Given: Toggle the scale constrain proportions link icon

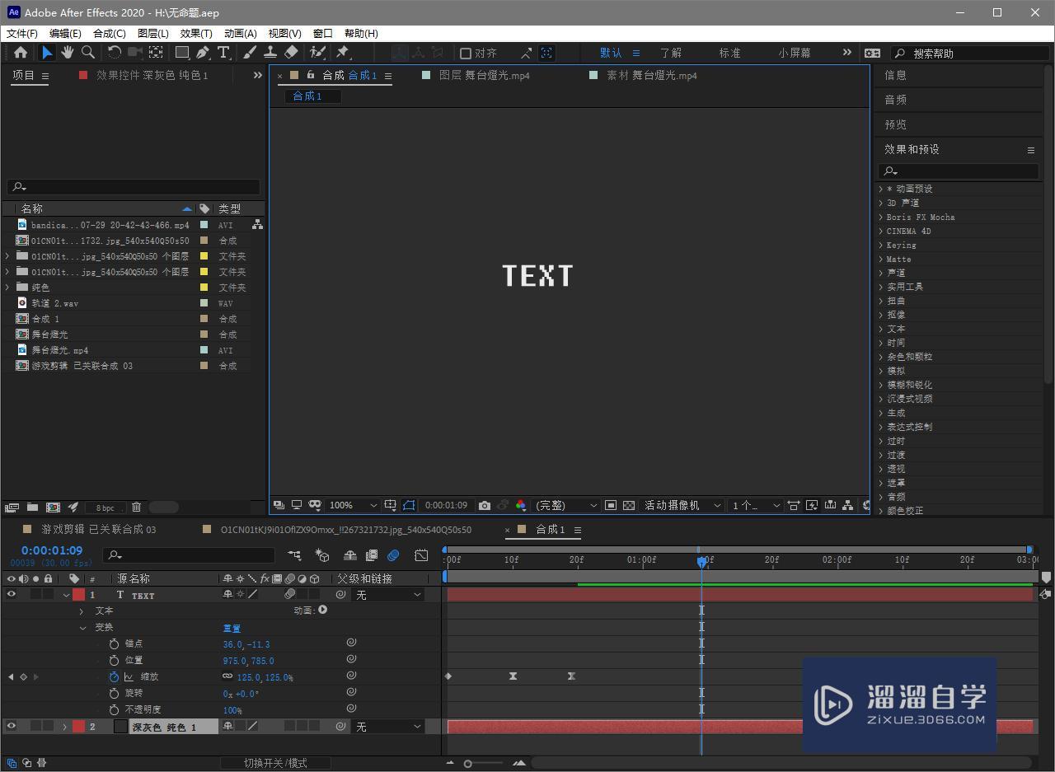Looking at the screenshot, I should 227,676.
